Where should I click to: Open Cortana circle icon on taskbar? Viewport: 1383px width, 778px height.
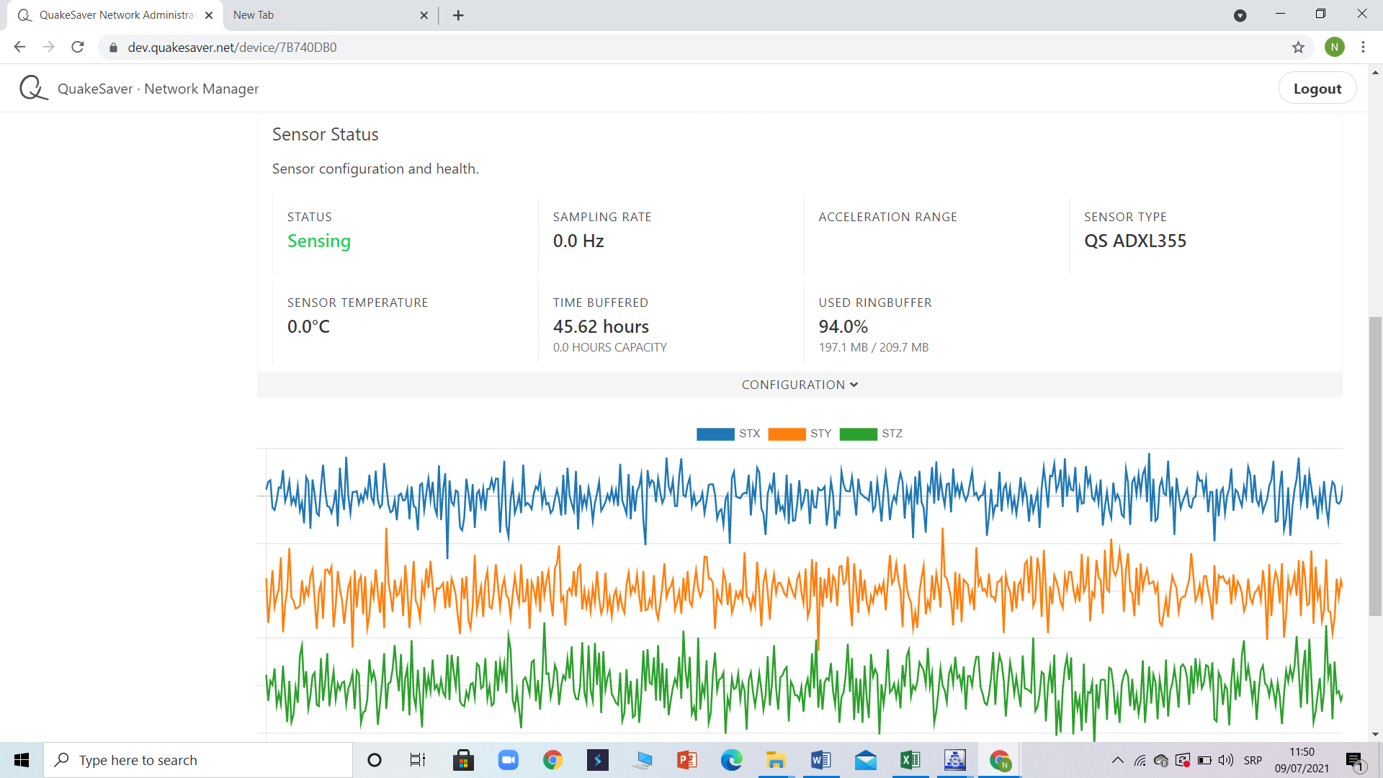pos(375,760)
